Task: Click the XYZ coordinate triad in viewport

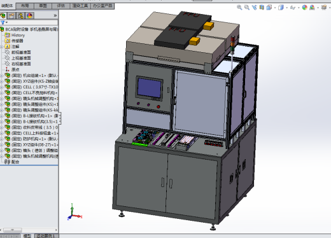Action: [74, 212]
